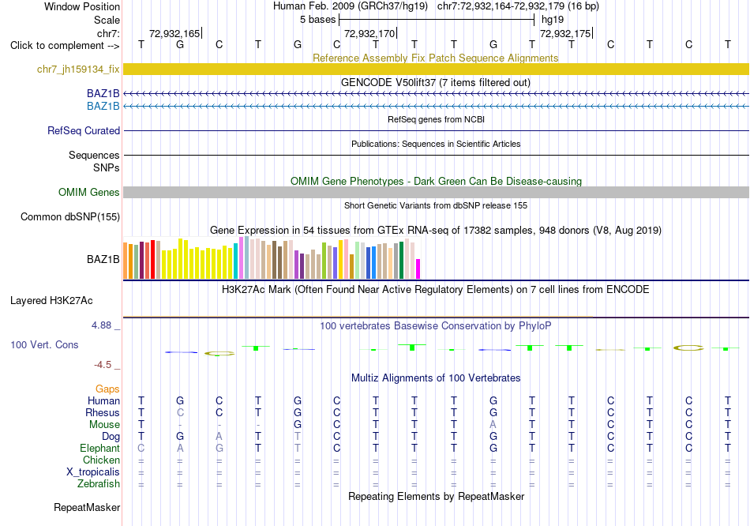This screenshot has width=750, height=526.
Task: Click the 72,932,170 position label on ruler
Action: [369, 33]
